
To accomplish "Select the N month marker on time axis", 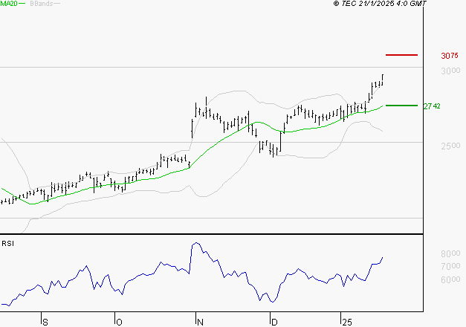I will coord(199,322).
